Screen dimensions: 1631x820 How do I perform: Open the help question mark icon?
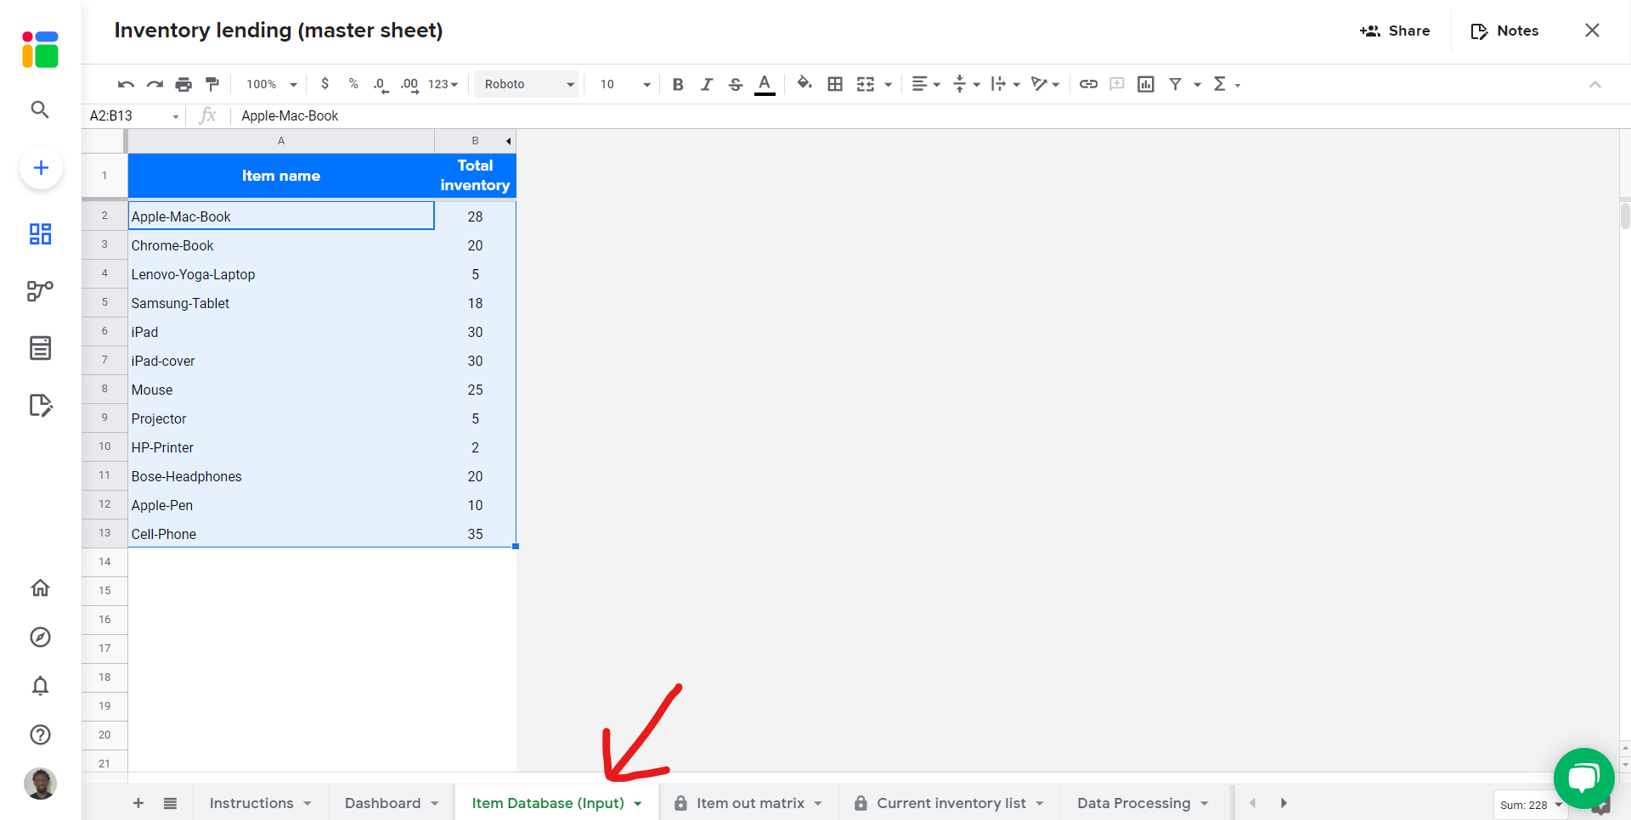click(40, 734)
